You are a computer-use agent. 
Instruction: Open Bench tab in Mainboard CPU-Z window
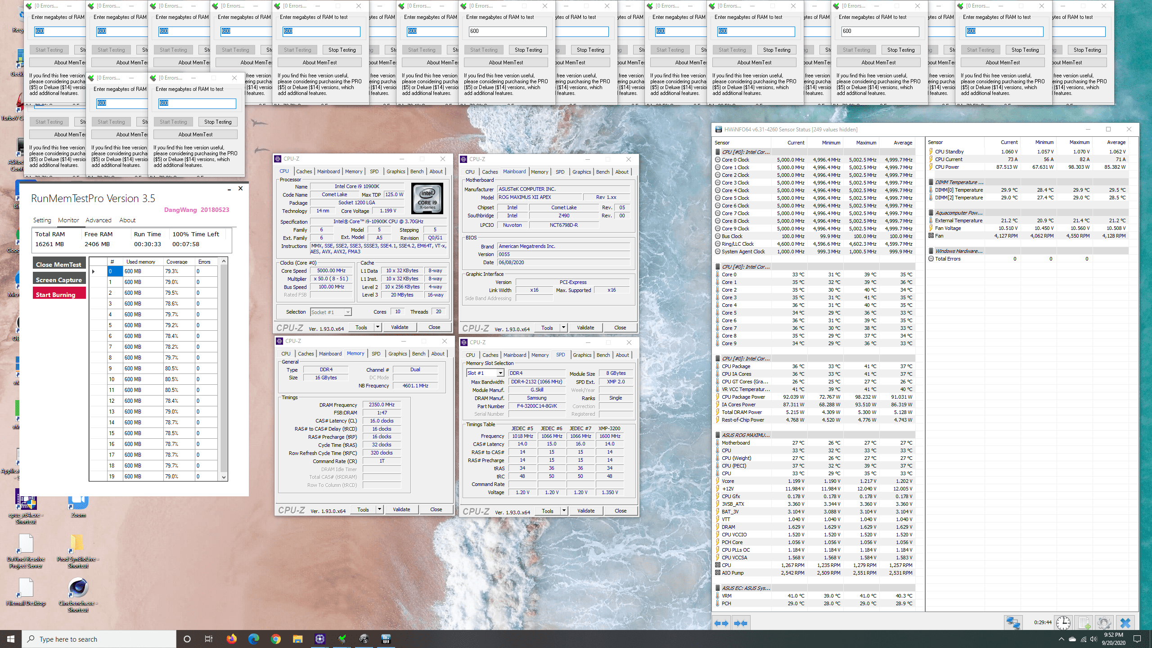(603, 172)
